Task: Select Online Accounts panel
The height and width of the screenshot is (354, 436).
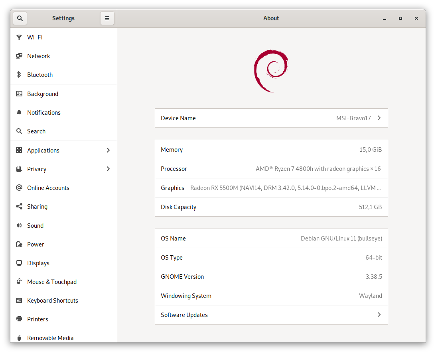Action: [x=64, y=188]
